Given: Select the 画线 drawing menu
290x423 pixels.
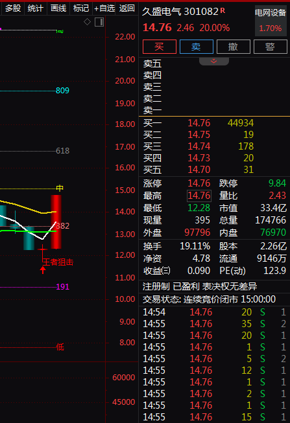Looking at the screenshot, I should coord(58,8).
